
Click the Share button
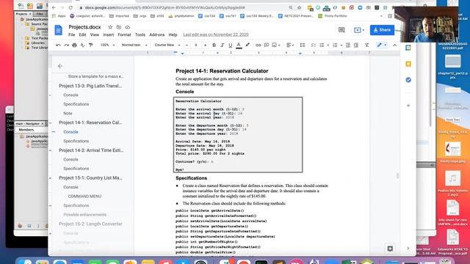[x=382, y=30]
